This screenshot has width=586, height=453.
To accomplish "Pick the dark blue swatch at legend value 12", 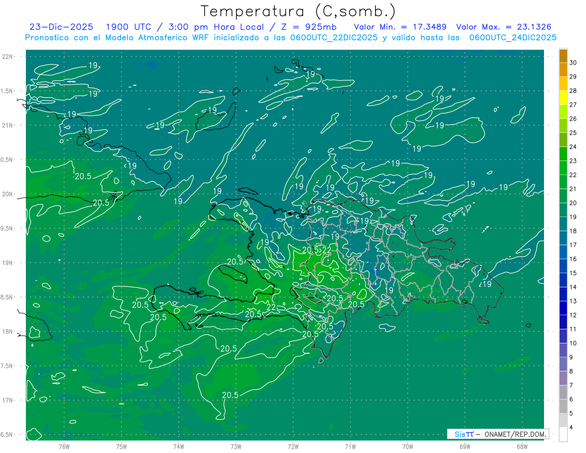I will pos(563,308).
